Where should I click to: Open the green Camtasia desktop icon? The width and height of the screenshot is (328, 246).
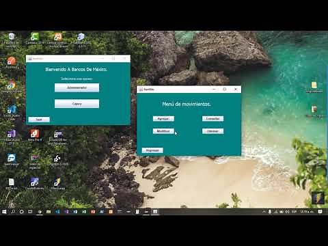[x=35, y=36]
